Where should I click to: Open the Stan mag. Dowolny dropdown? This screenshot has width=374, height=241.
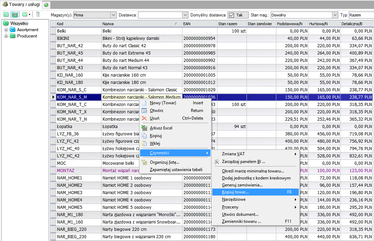click(335, 15)
